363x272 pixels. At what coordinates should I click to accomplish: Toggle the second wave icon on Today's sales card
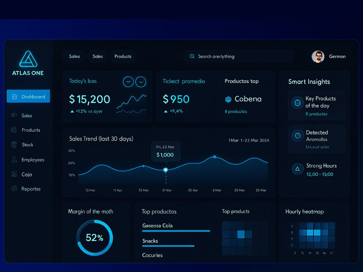pyautogui.click(x=141, y=81)
